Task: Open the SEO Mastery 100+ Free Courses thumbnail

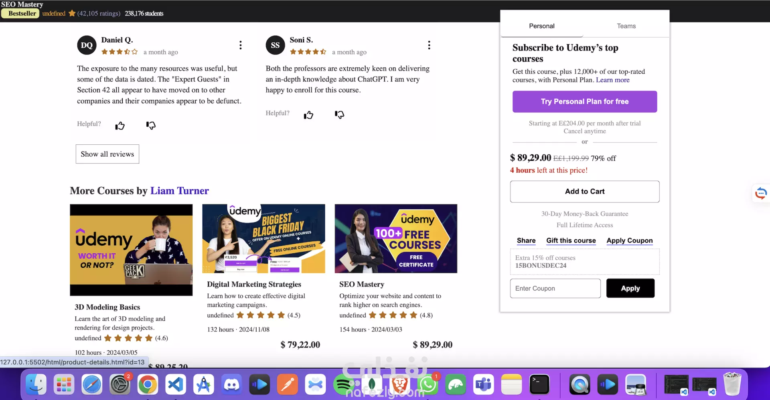Action: pyautogui.click(x=396, y=238)
